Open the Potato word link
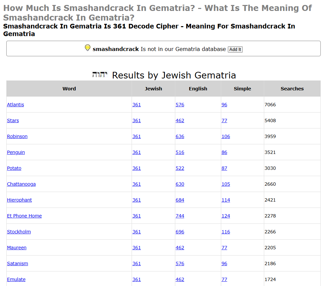This screenshot has width=329, height=286. click(x=14, y=168)
